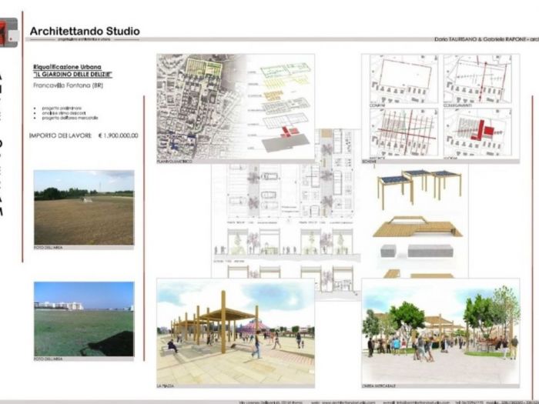
Task: Click the "FOTO DELL'AREA" caption under the brown field photo
Action: pos(48,247)
